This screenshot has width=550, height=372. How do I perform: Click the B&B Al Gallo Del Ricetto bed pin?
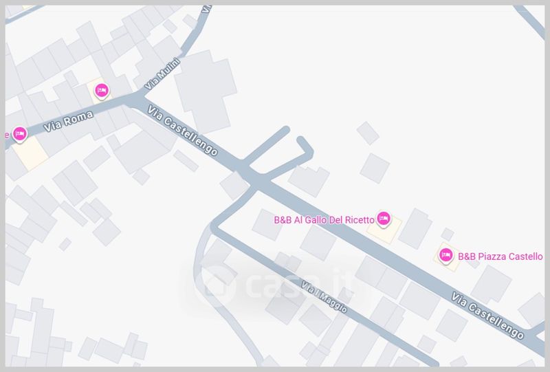click(x=383, y=219)
